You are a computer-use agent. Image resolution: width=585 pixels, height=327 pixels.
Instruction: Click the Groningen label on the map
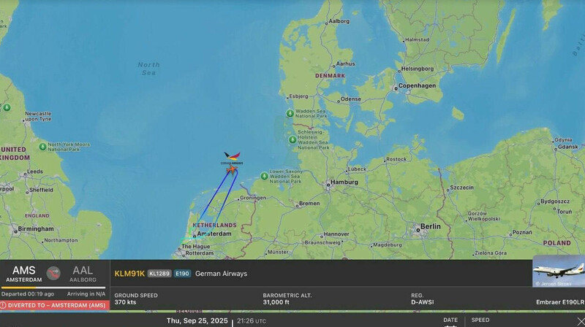(253, 198)
